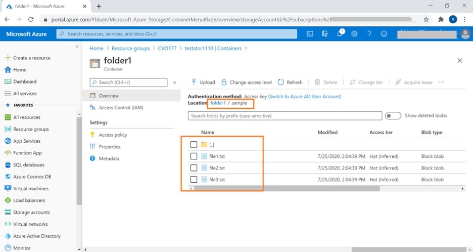Select Access policy under Settings

coord(113,135)
